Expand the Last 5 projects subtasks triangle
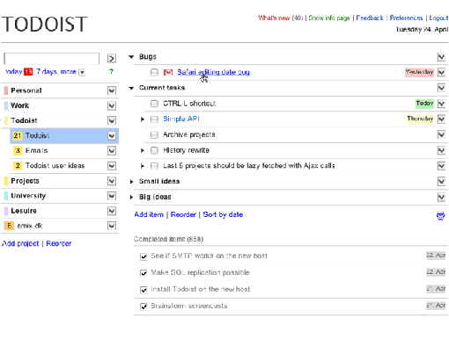 143,166
